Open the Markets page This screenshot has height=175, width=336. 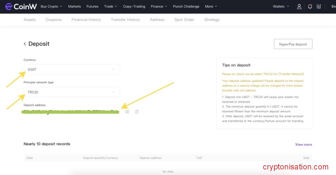click(74, 7)
